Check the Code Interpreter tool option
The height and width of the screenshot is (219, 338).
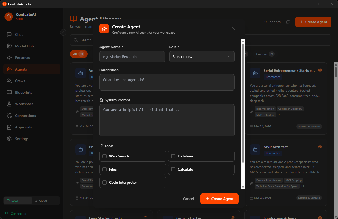click(x=104, y=182)
